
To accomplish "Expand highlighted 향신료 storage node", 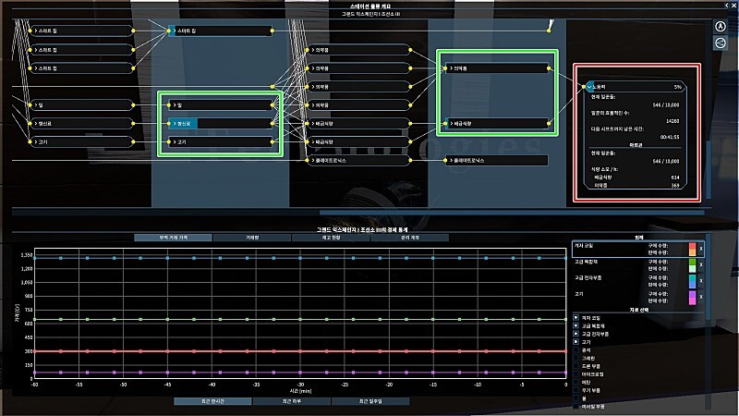I will (x=175, y=123).
